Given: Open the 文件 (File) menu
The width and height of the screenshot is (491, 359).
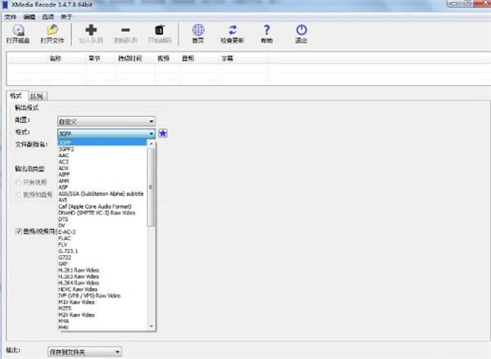Looking at the screenshot, I should tap(11, 17).
